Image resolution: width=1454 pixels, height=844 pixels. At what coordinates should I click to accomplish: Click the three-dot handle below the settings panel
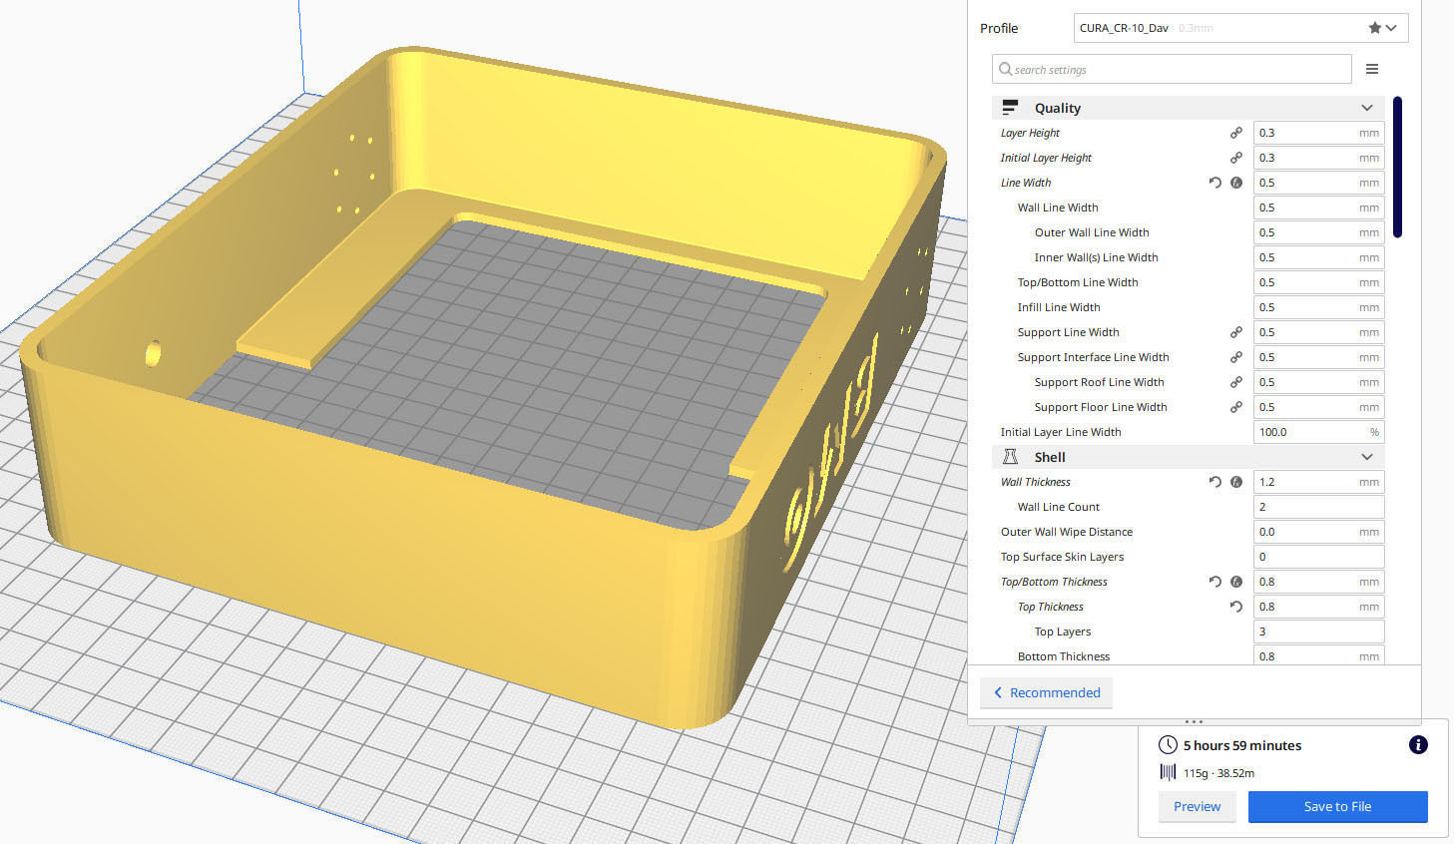[x=1194, y=721]
